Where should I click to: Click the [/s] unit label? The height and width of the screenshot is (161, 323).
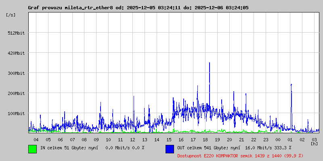pyautogui.click(x=11, y=14)
